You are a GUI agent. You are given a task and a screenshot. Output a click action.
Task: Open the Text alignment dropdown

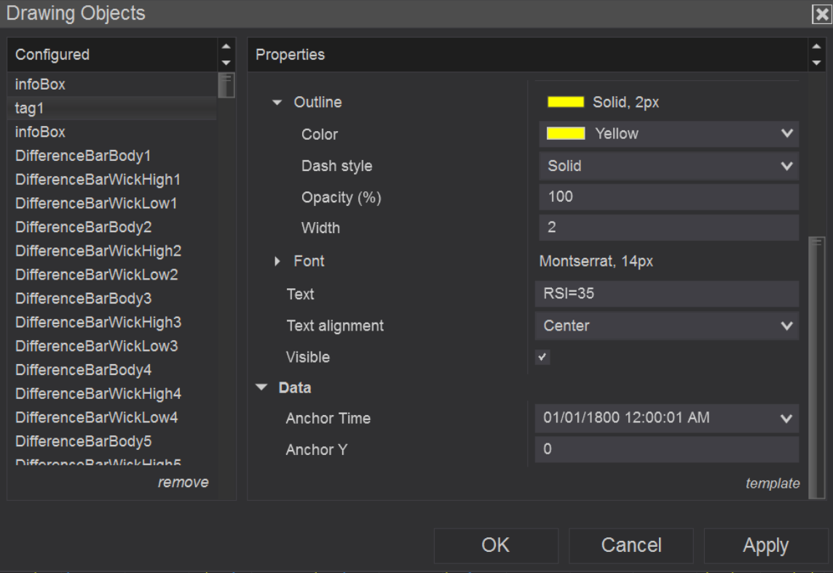tap(786, 326)
